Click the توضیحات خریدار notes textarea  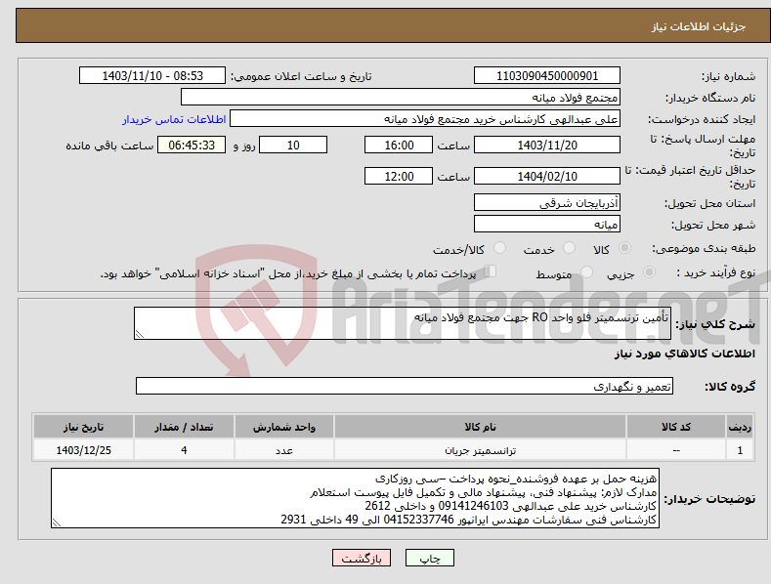(x=355, y=498)
